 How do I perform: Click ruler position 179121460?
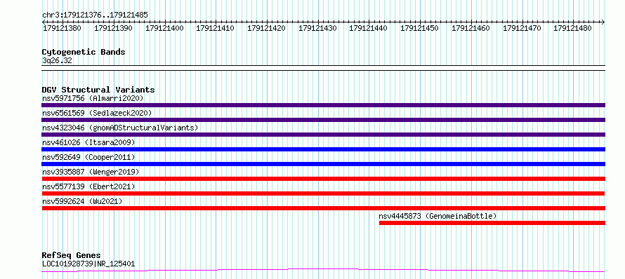(x=471, y=28)
